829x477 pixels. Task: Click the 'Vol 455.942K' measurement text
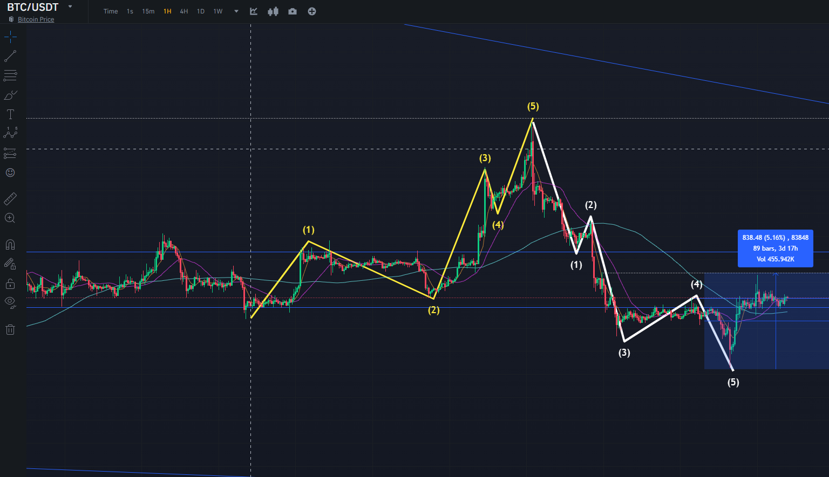[x=776, y=259]
